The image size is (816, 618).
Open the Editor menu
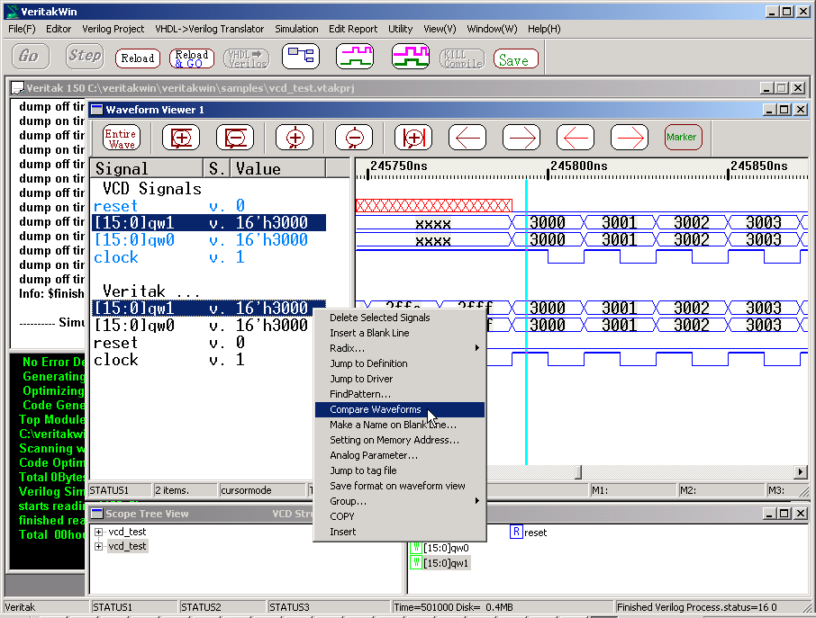pyautogui.click(x=59, y=29)
